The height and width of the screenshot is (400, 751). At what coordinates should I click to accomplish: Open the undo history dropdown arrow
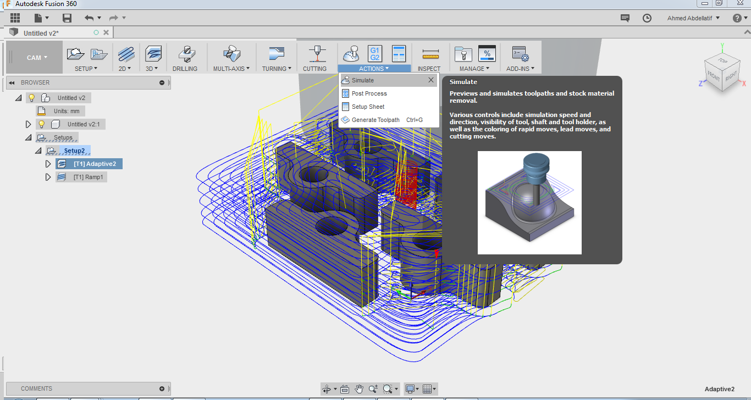click(x=99, y=18)
